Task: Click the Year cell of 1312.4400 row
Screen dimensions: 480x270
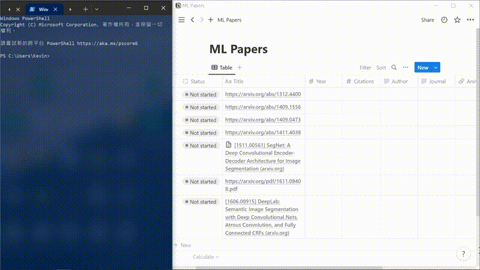Action: [x=323, y=94]
